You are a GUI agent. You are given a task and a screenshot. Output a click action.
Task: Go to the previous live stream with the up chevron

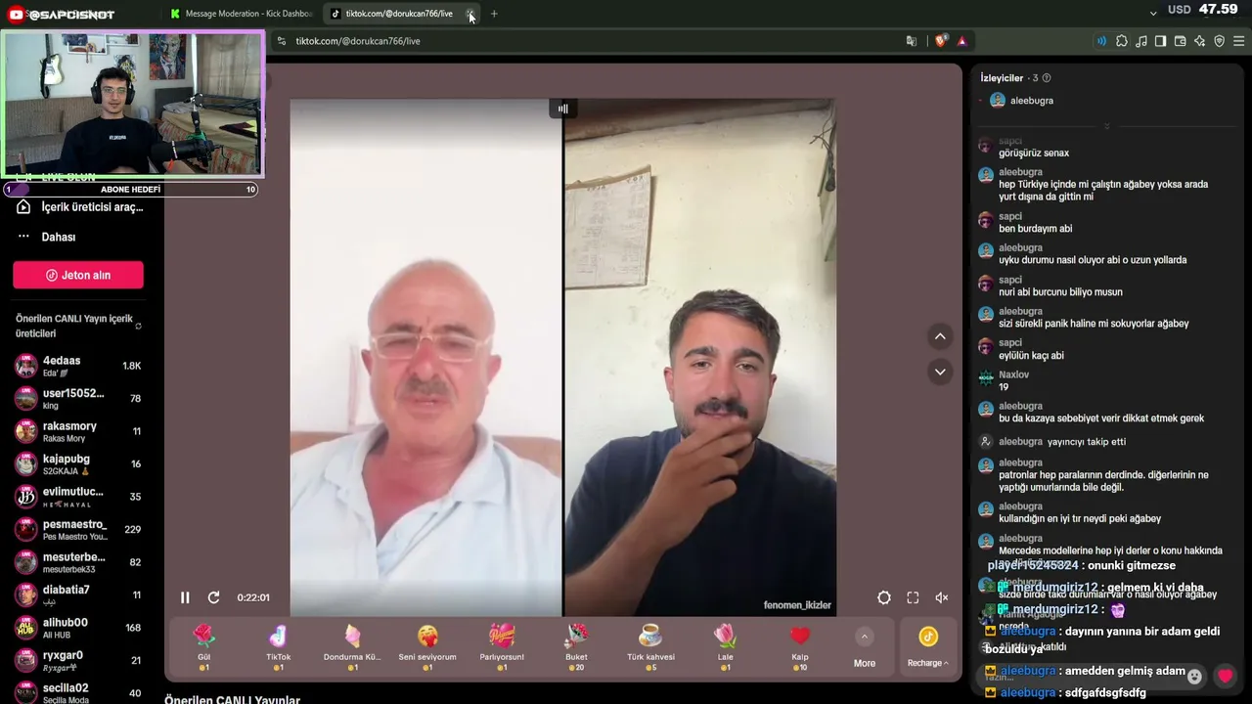coord(940,336)
